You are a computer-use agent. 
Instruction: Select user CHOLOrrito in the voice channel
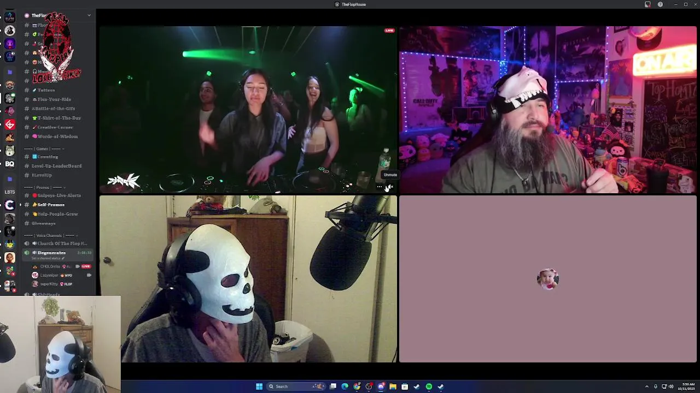click(50, 266)
